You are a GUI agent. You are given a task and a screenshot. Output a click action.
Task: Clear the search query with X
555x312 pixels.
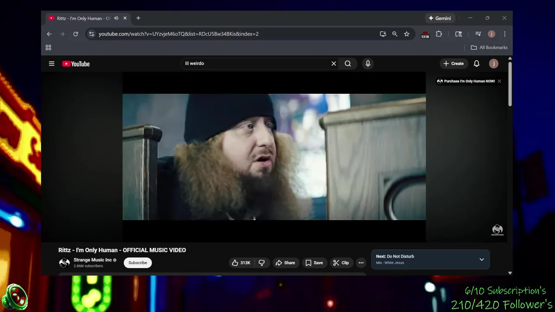click(334, 64)
